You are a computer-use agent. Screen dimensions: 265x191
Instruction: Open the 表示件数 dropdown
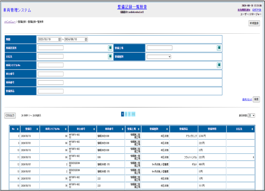click(251, 116)
